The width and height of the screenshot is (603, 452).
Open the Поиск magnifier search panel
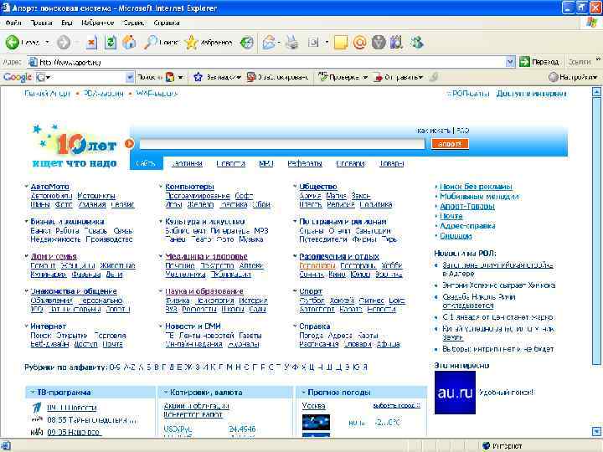160,43
